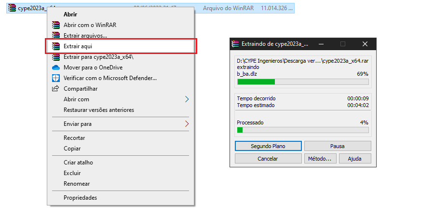434x218 pixels.
Task: Click the Microsoft Defender shield icon
Action: coord(56,78)
